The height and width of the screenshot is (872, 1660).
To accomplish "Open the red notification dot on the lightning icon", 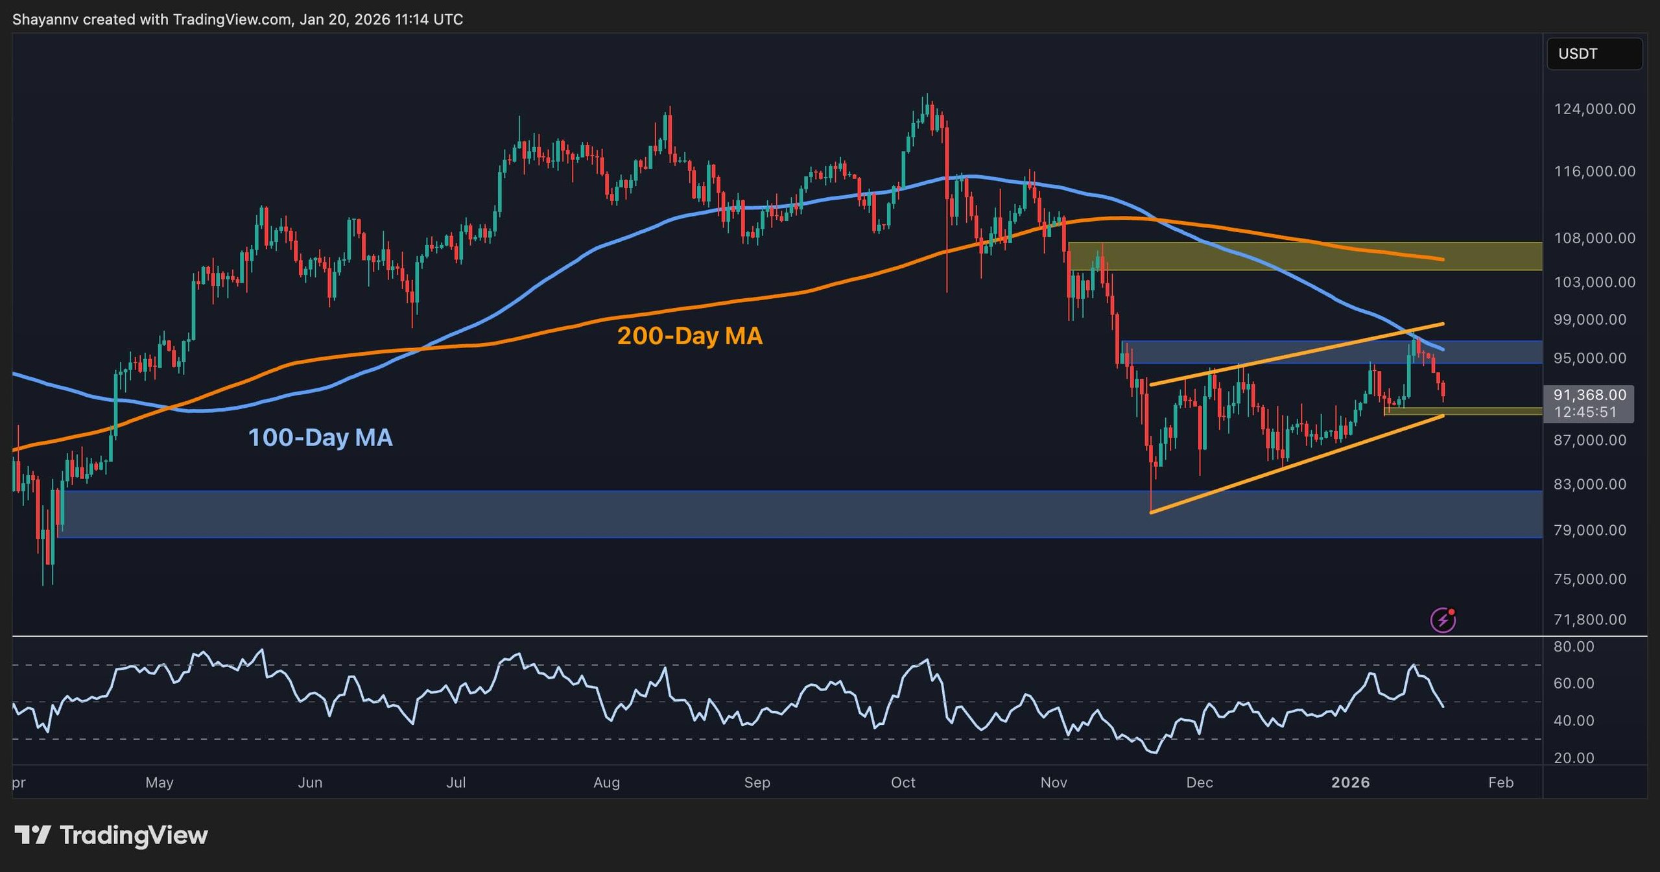I will pos(1451,612).
